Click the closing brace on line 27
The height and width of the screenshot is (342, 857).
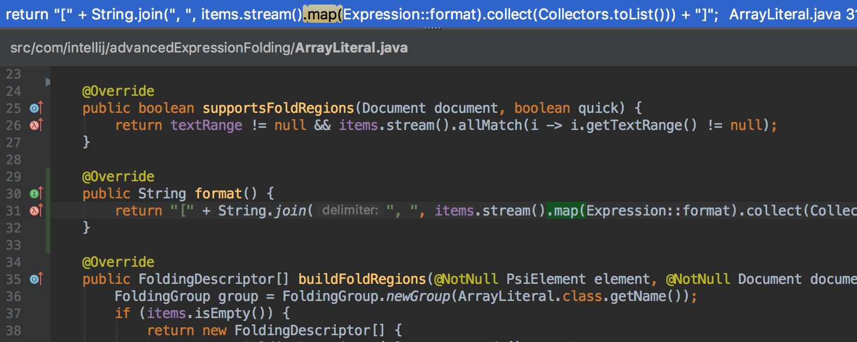(x=86, y=142)
